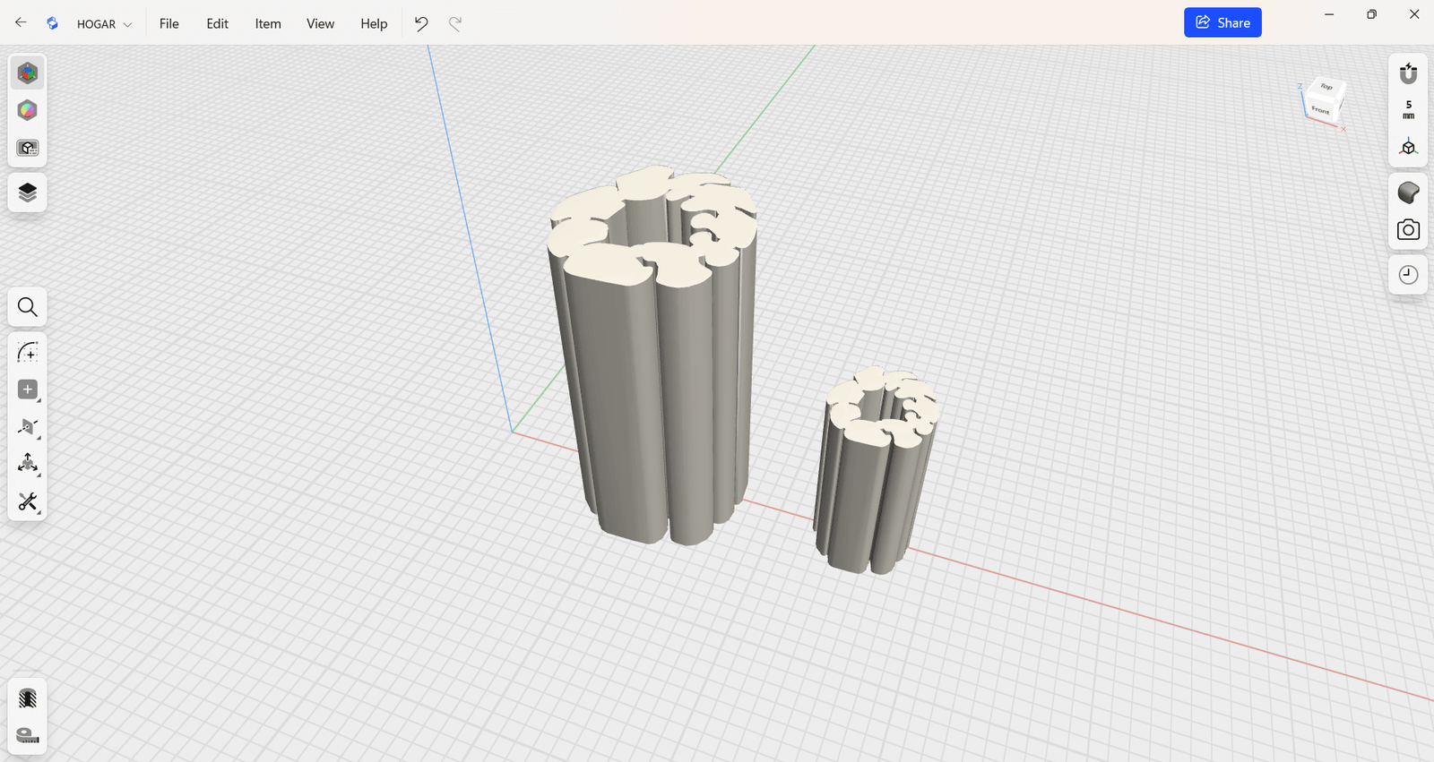Open the View menu
1434x762 pixels.
pos(320,23)
